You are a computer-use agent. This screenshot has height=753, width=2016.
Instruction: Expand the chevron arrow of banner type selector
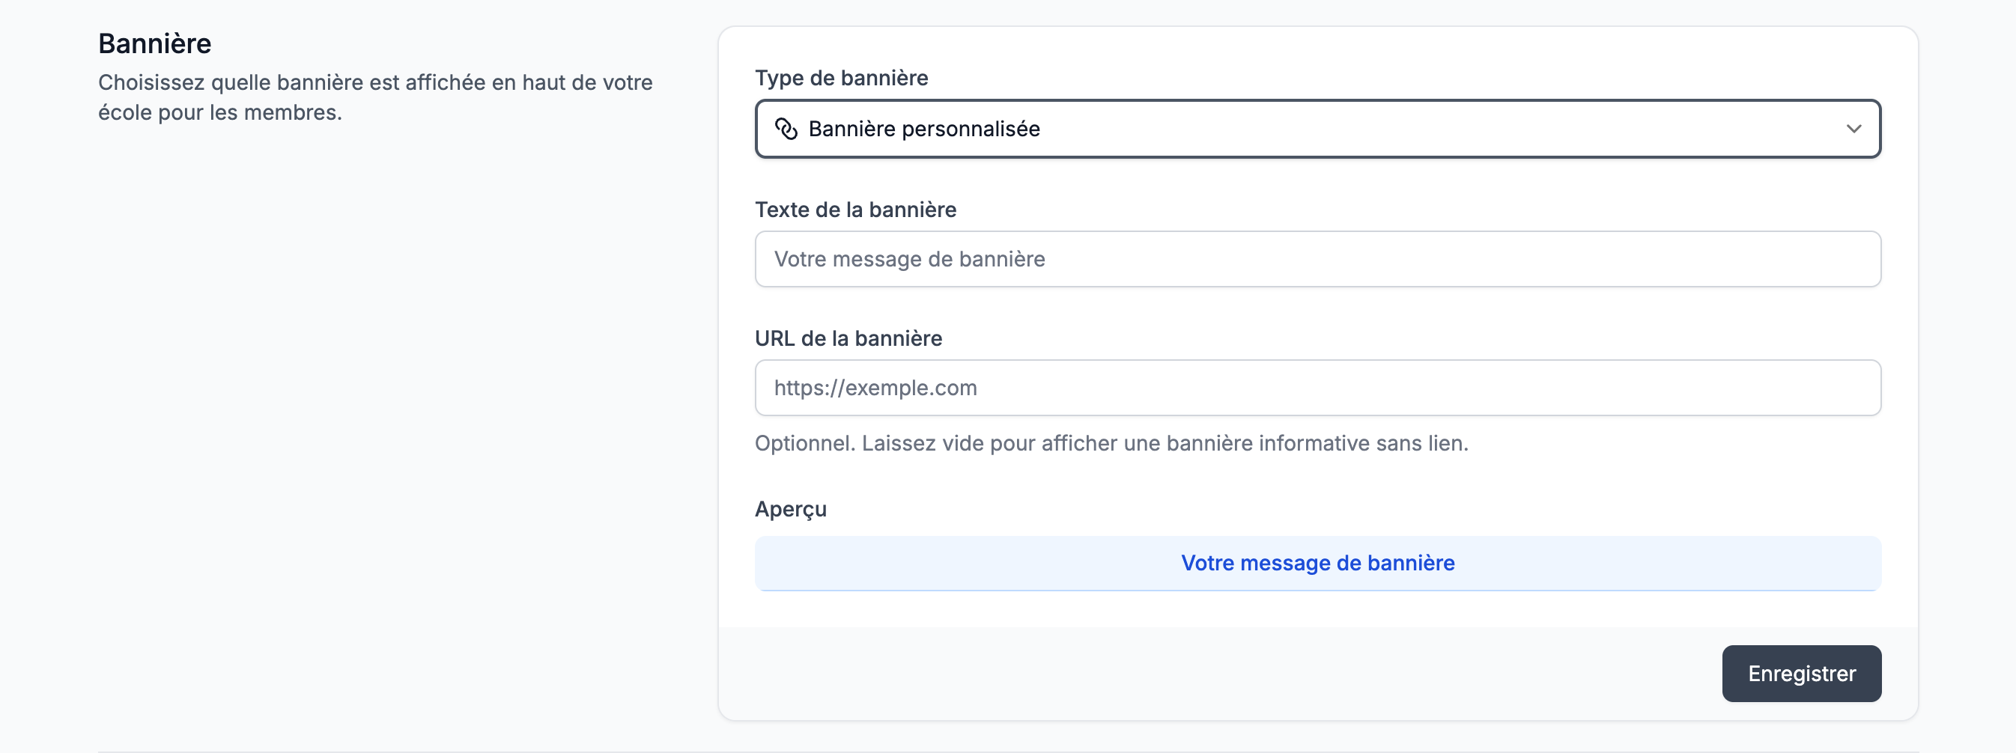[x=1853, y=129]
